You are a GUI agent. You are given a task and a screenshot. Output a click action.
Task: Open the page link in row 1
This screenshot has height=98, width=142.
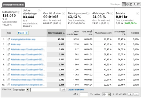click(x=23, y=39)
